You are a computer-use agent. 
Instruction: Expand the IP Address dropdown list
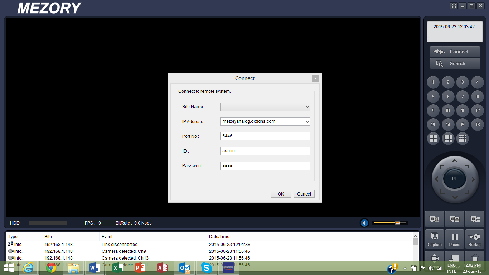pyautogui.click(x=307, y=121)
